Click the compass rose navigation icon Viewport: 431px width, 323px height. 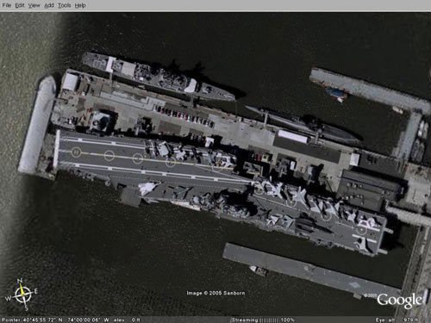click(22, 295)
